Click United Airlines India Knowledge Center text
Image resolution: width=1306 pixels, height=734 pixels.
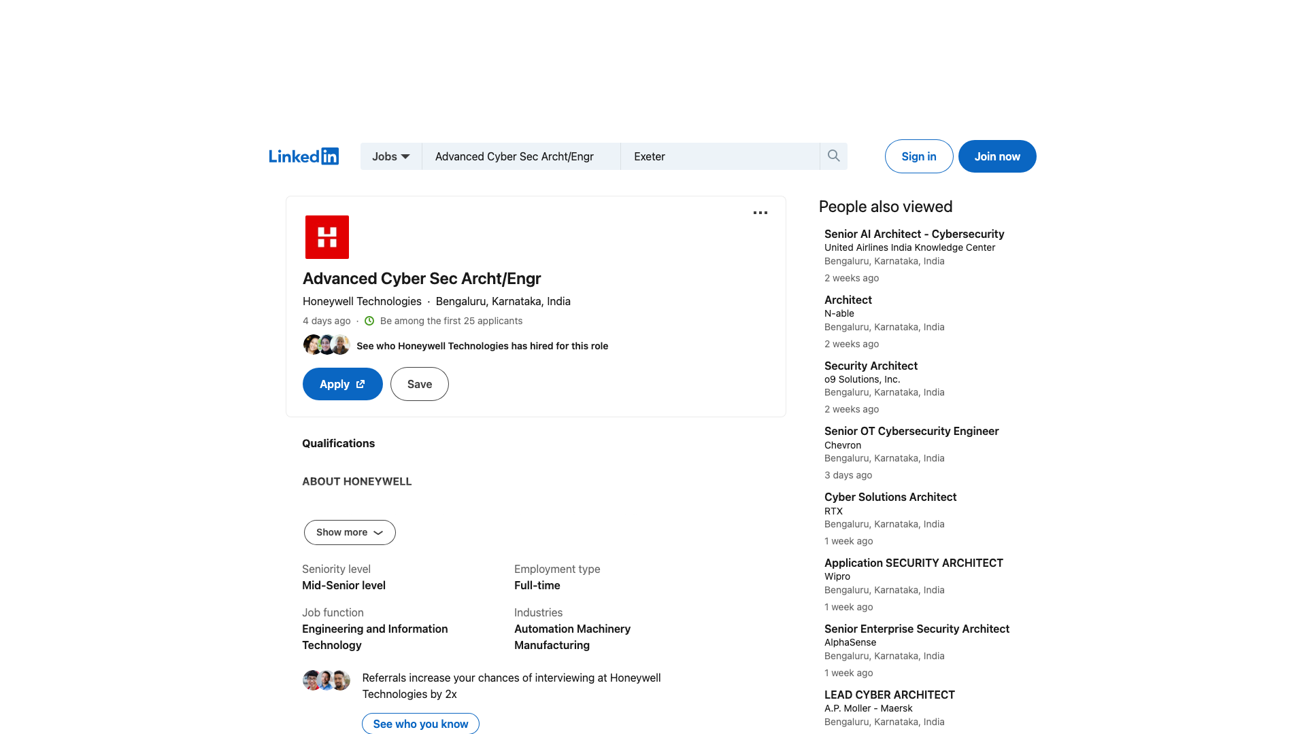point(909,247)
